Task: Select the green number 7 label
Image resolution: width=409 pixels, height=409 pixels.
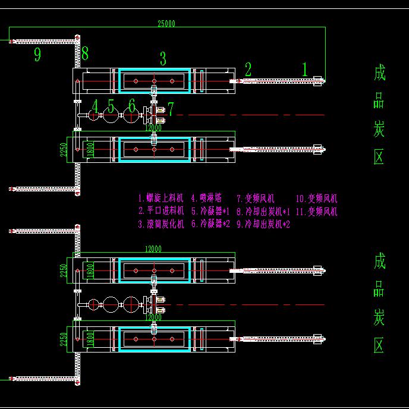Action: coord(171,109)
